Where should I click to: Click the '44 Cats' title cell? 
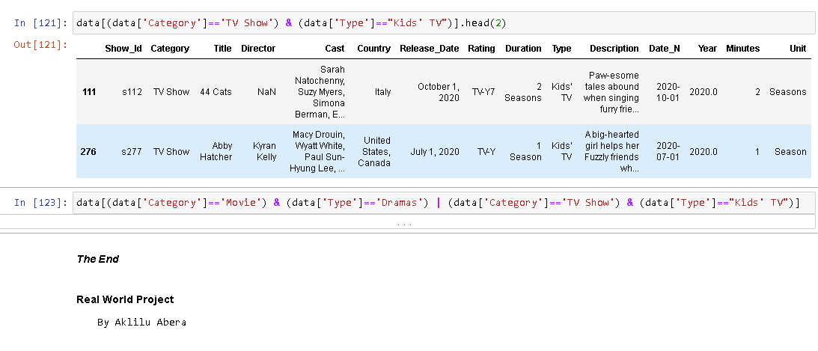216,92
